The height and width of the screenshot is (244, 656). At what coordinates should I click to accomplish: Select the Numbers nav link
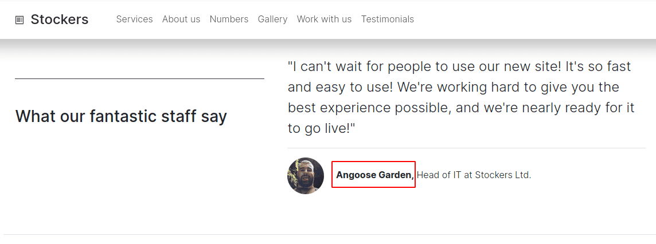point(229,19)
